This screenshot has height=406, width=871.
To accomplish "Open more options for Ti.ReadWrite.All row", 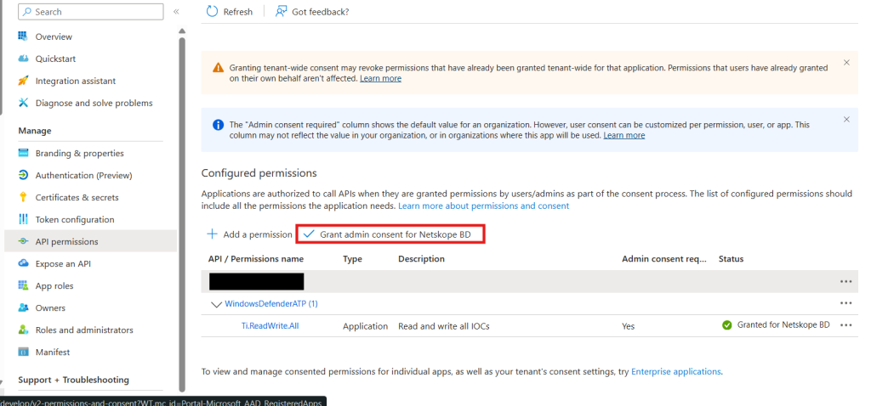I will 846,325.
